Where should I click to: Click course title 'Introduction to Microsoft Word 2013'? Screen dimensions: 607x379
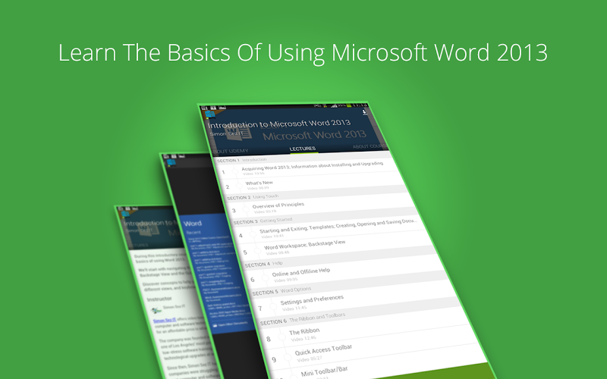pos(278,124)
